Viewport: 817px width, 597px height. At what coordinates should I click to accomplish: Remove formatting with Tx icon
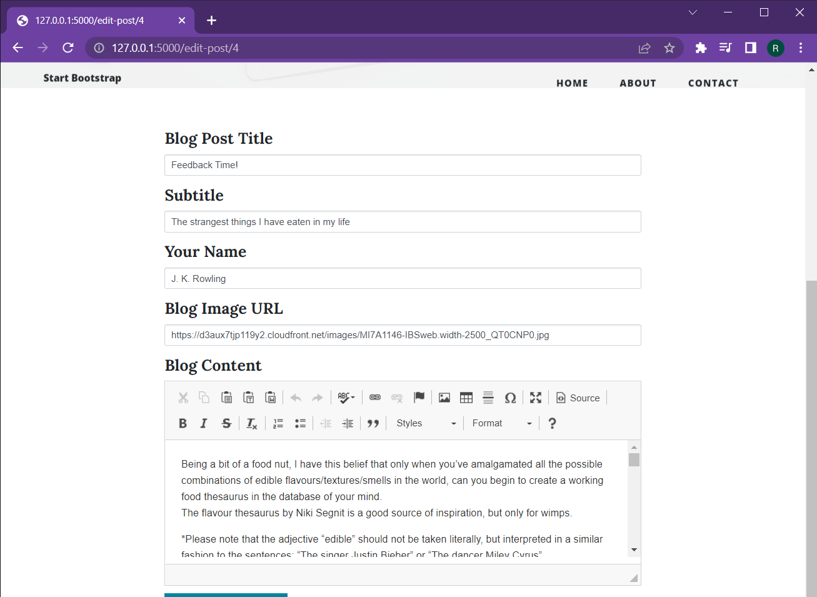click(x=251, y=423)
